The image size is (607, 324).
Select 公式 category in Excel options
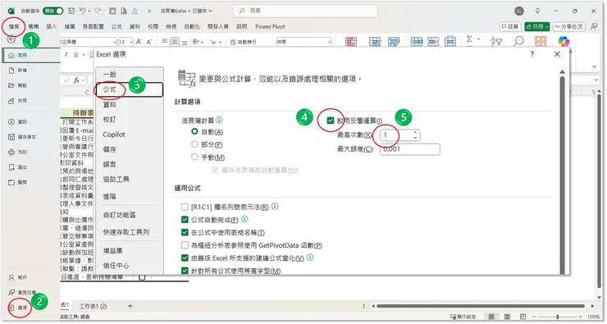[130, 89]
